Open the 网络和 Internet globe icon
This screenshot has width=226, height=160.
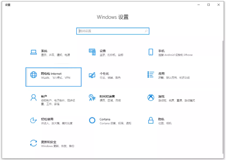pyautogui.click(x=34, y=75)
